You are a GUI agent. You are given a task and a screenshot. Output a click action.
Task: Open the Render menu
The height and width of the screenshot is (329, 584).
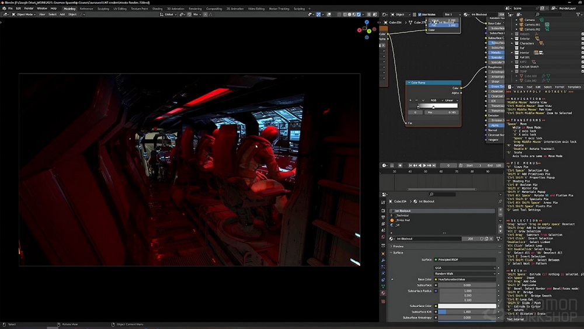coord(29,8)
